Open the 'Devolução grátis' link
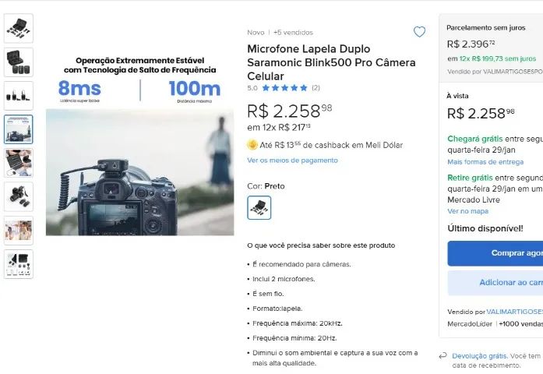Viewport: 543px width, 374px height. (480, 355)
